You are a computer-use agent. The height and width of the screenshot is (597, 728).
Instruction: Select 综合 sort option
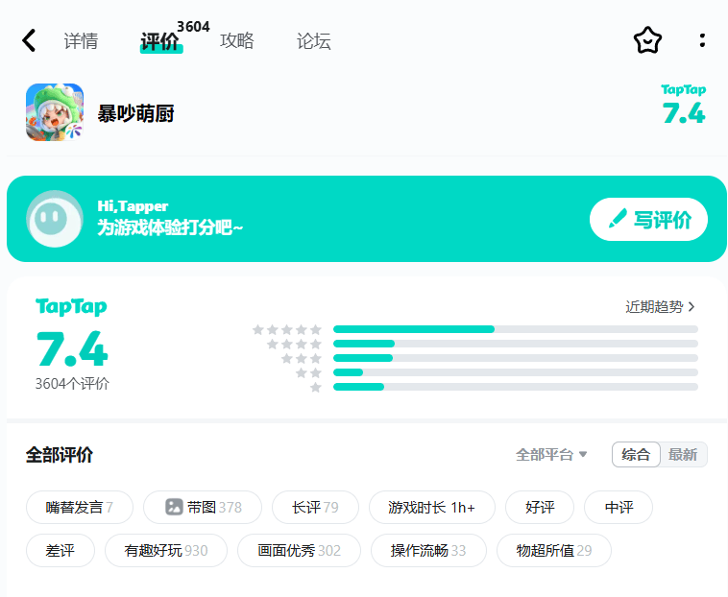636,455
